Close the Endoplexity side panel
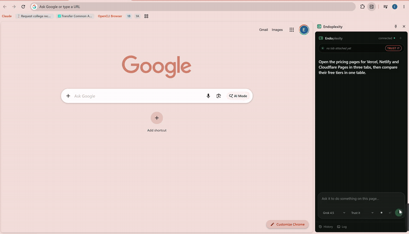 tap(404, 26)
